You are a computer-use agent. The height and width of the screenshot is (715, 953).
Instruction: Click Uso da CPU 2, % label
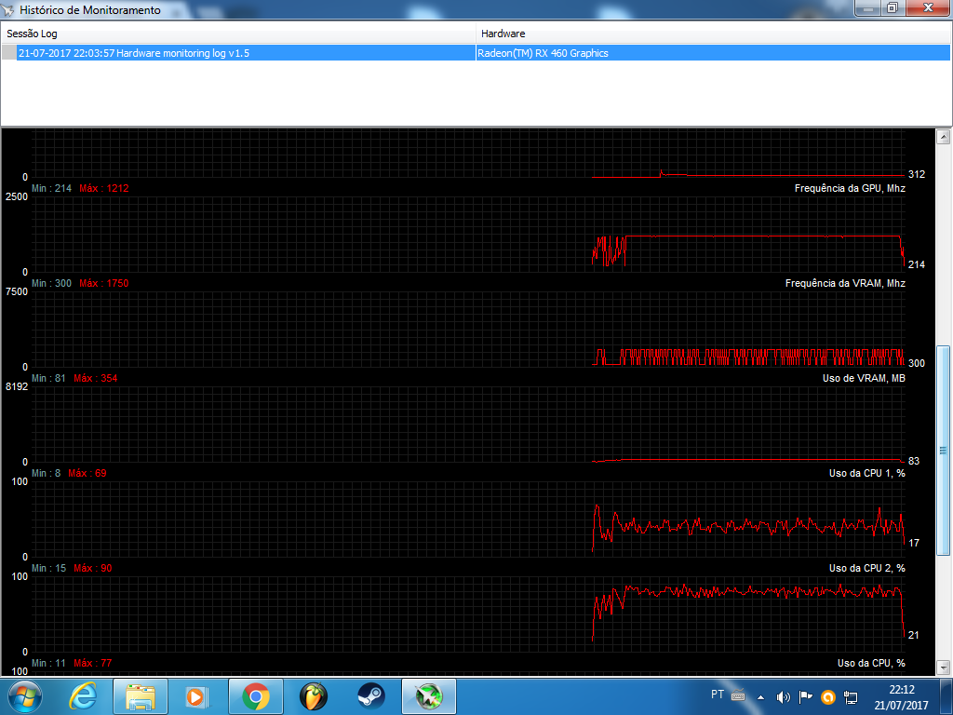[x=866, y=568]
